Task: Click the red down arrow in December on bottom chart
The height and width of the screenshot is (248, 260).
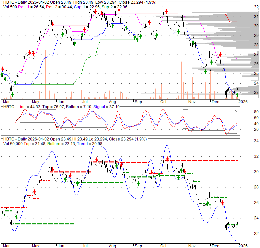Action: point(222,202)
